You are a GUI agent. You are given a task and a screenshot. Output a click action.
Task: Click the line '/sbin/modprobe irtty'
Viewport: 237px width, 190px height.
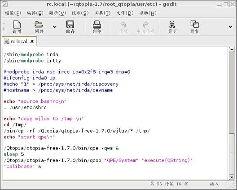pos(32,61)
